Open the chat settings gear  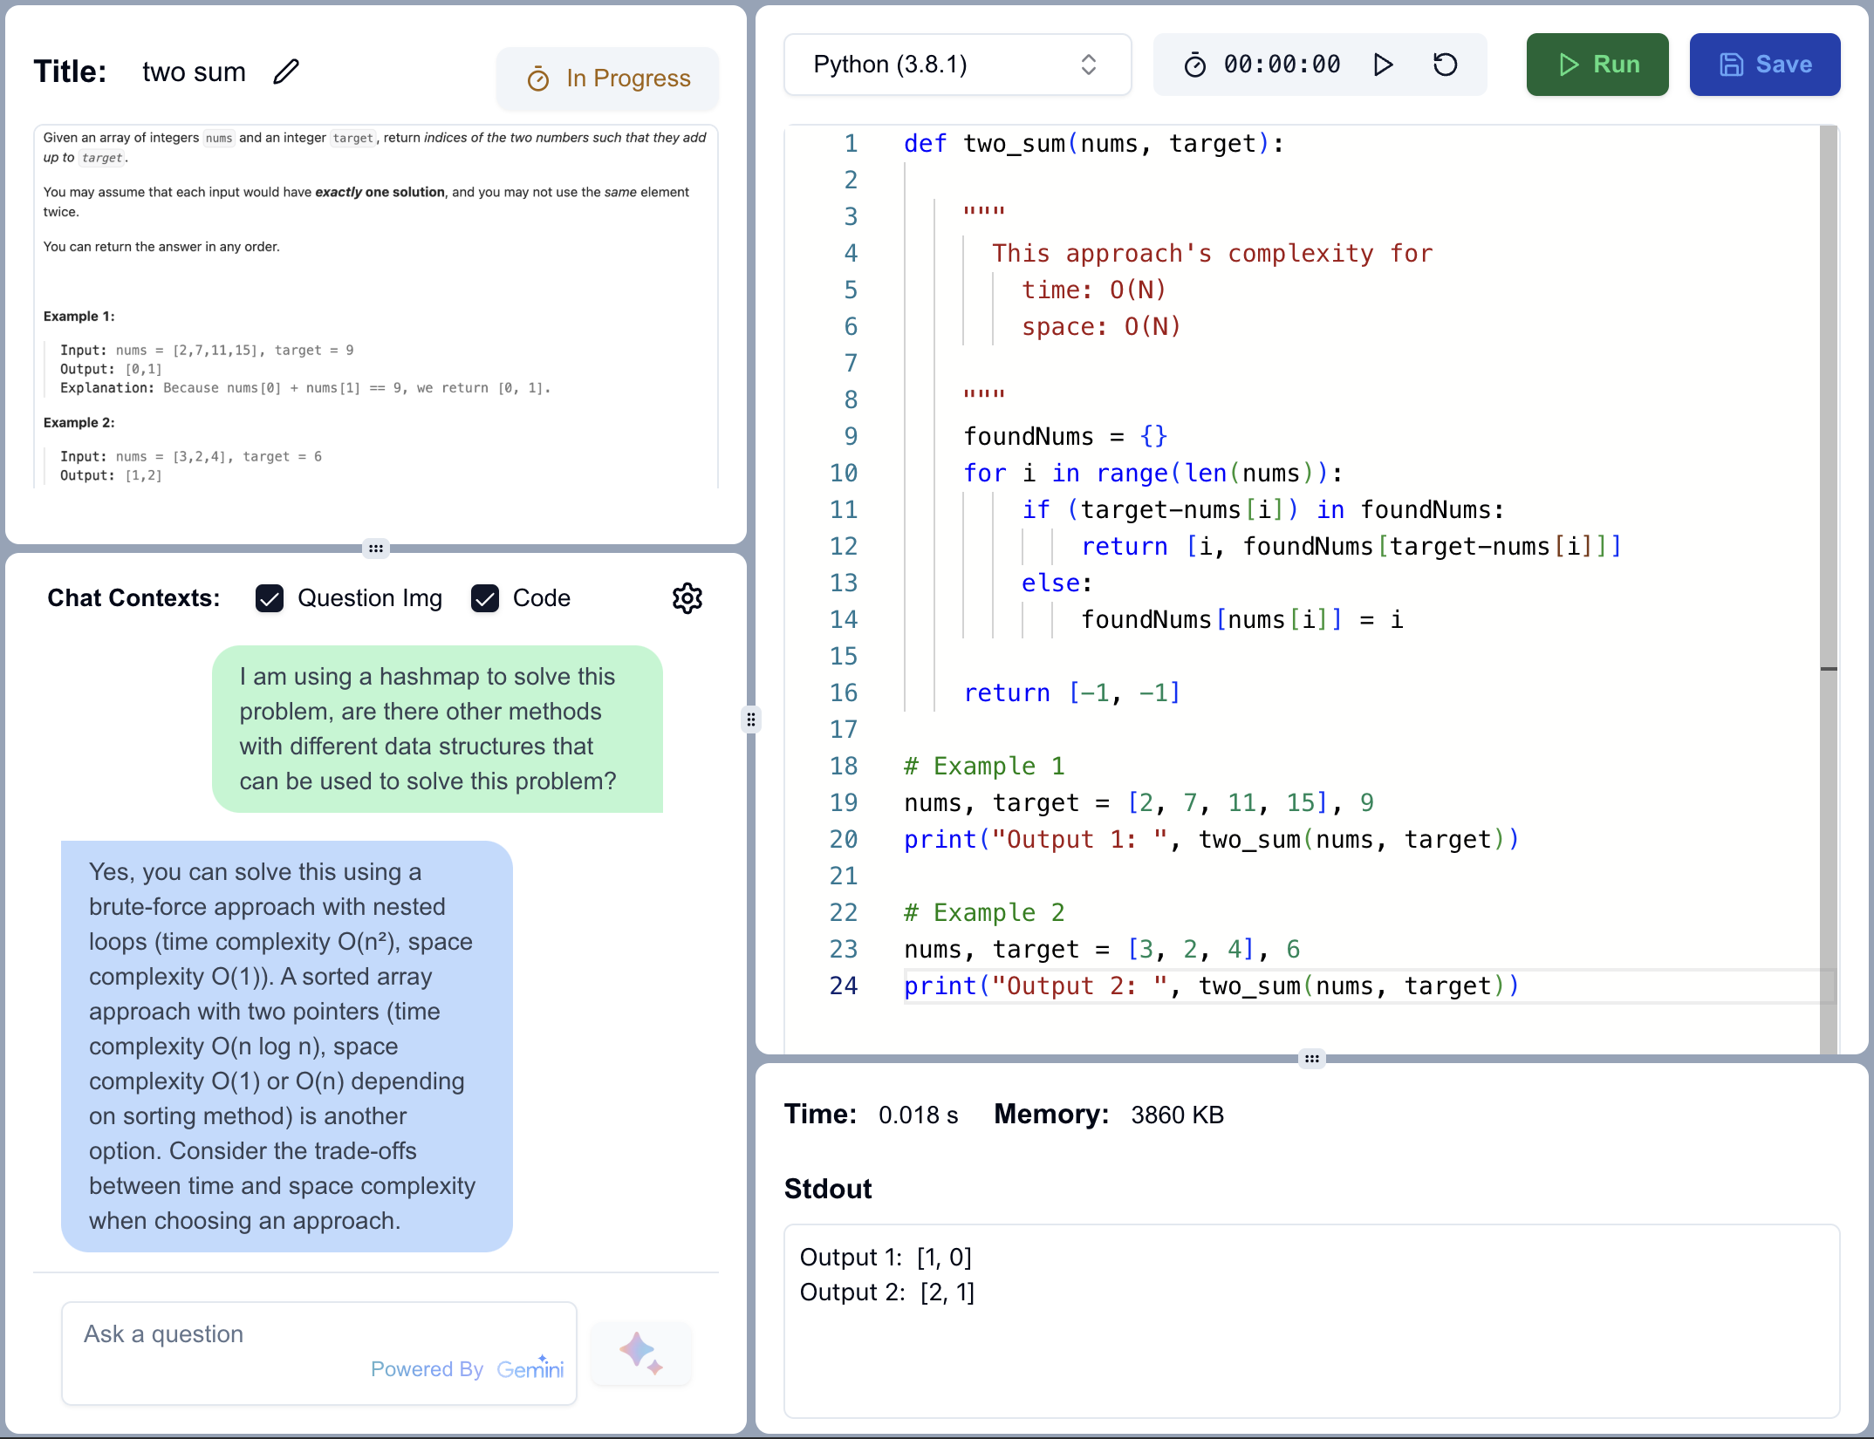point(687,597)
